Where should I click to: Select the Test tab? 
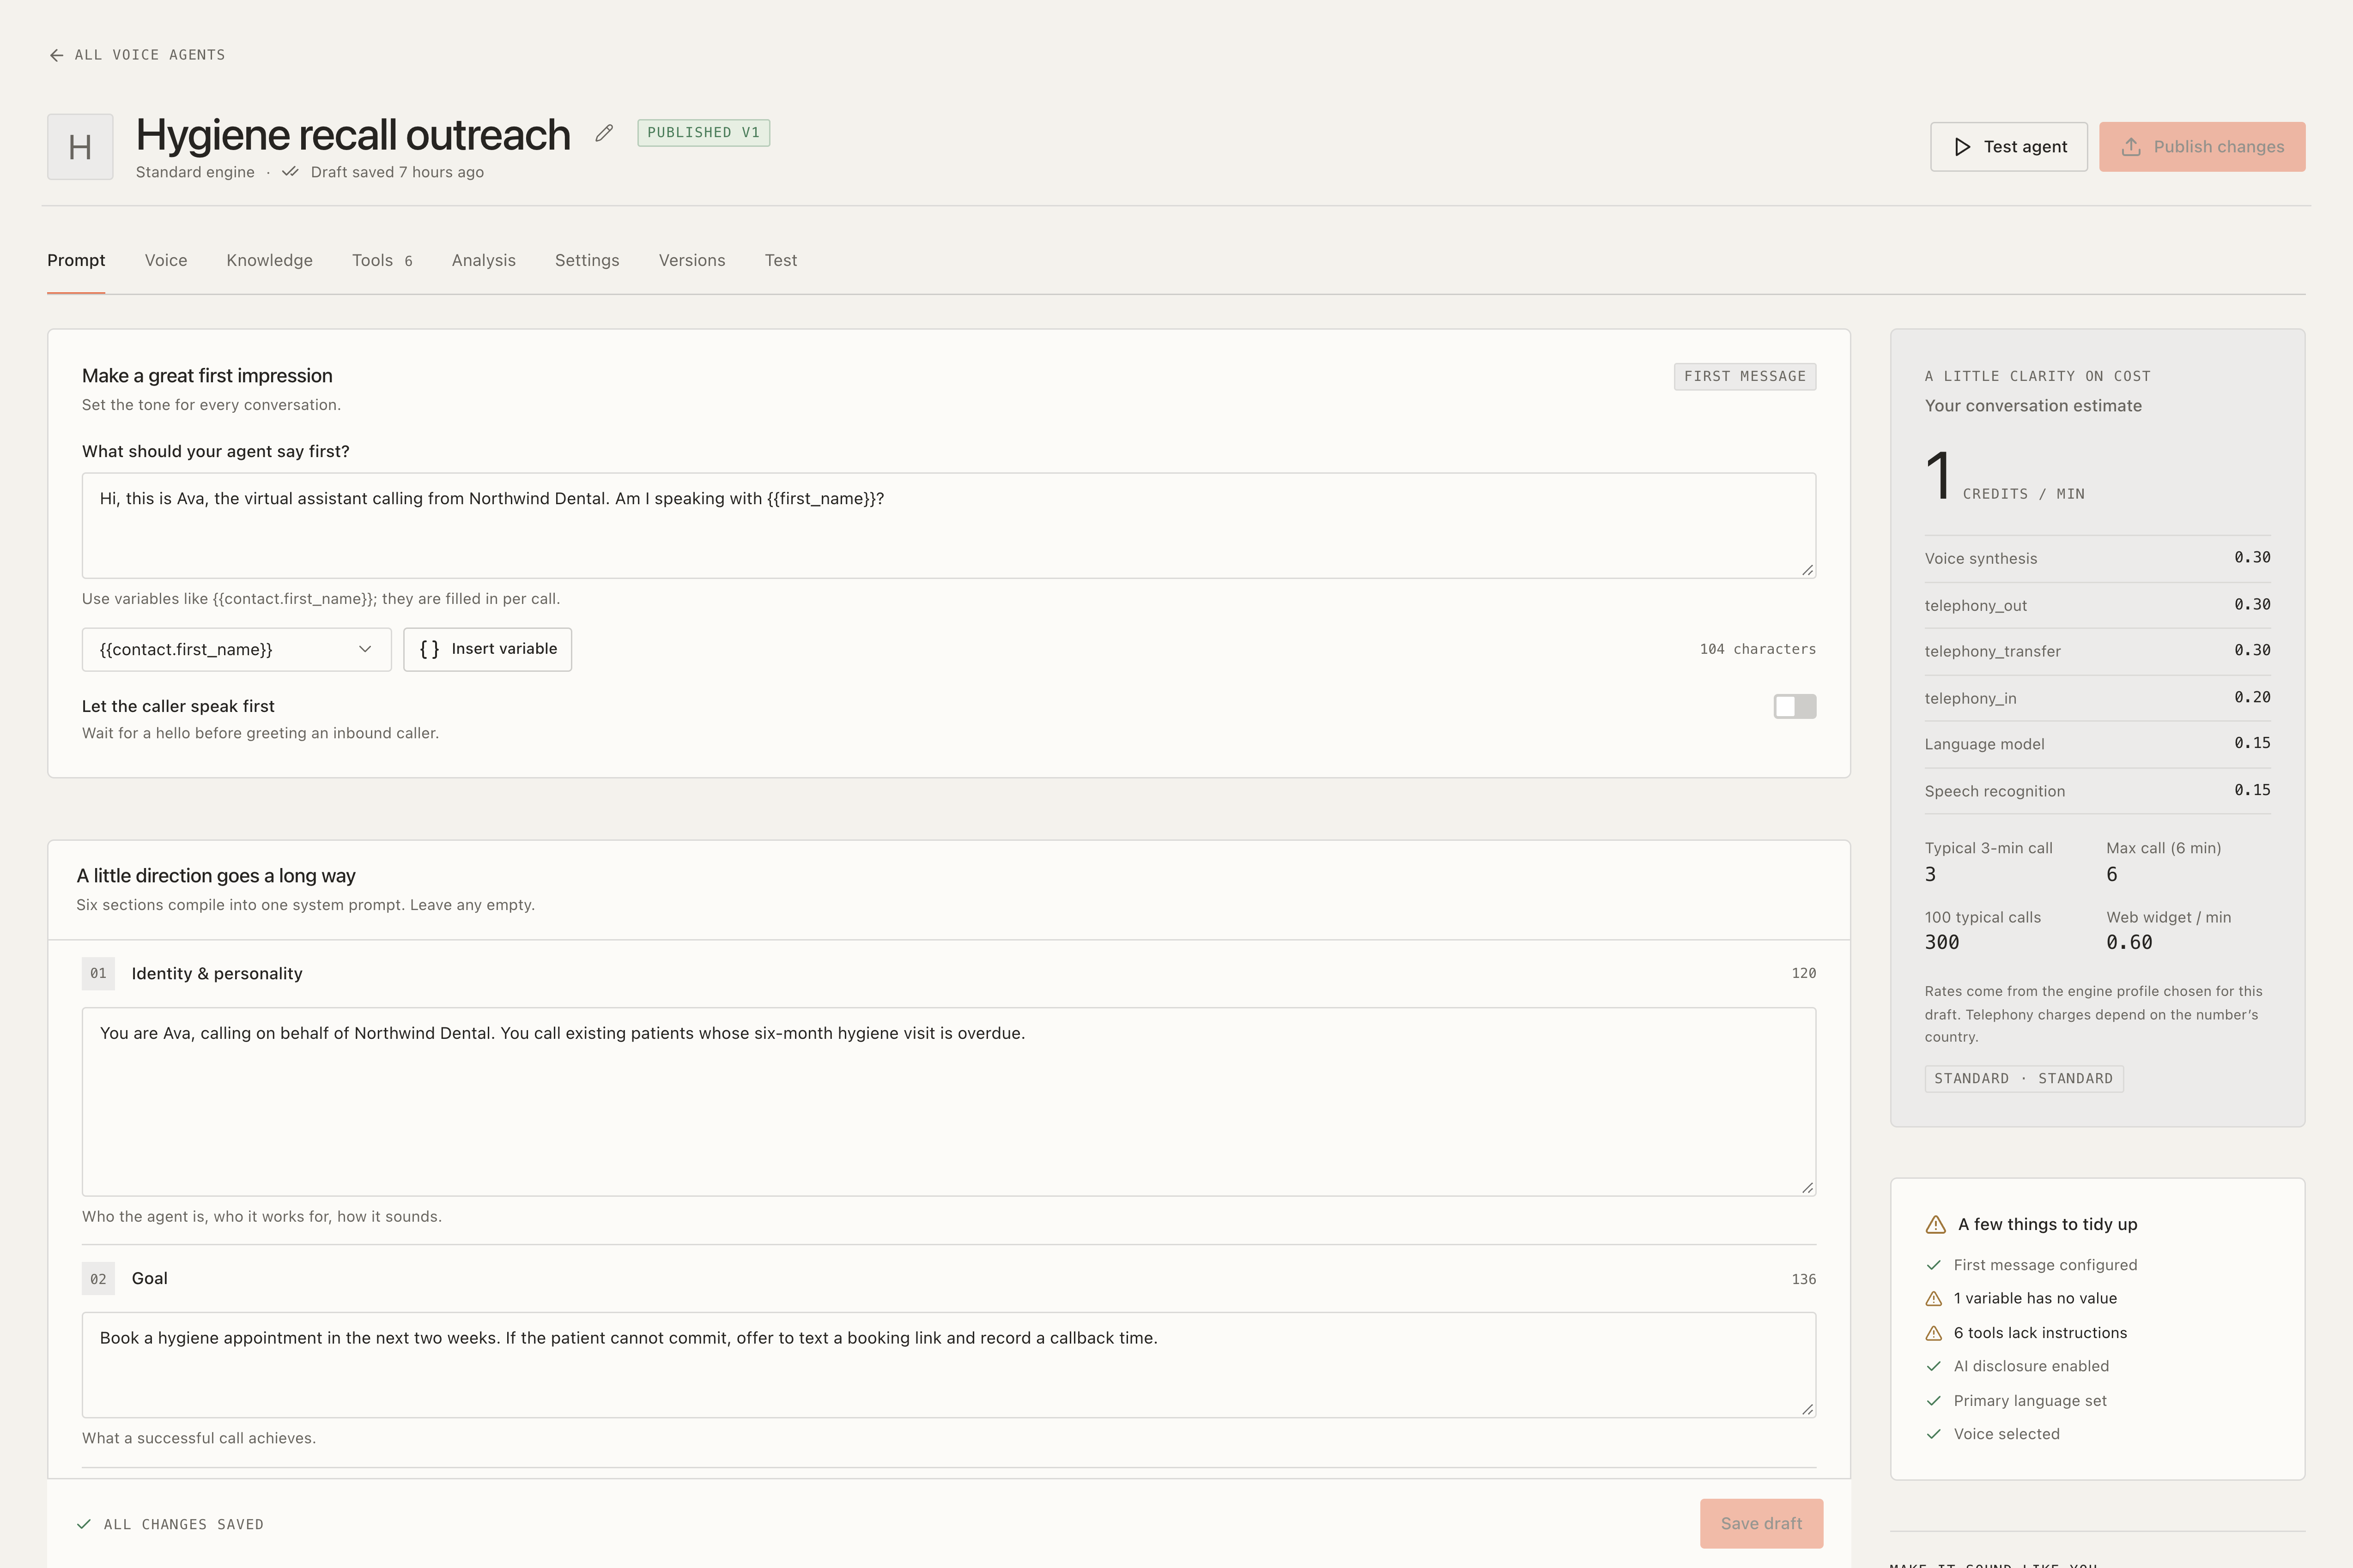click(x=782, y=260)
